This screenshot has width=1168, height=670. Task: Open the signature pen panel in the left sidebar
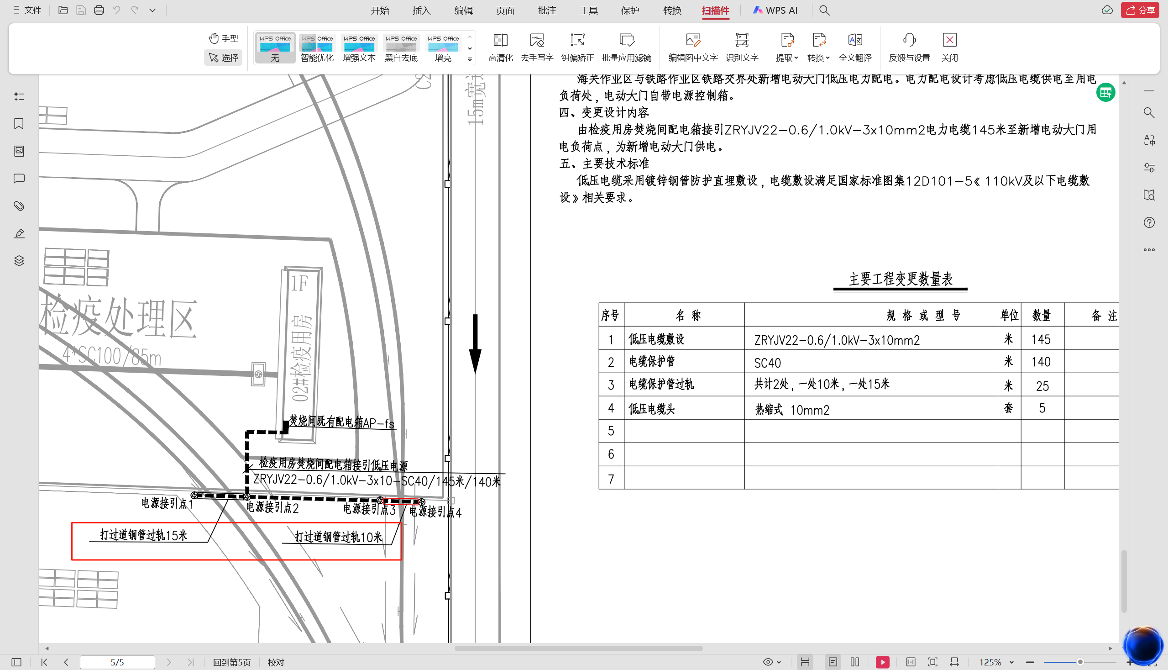(x=19, y=233)
